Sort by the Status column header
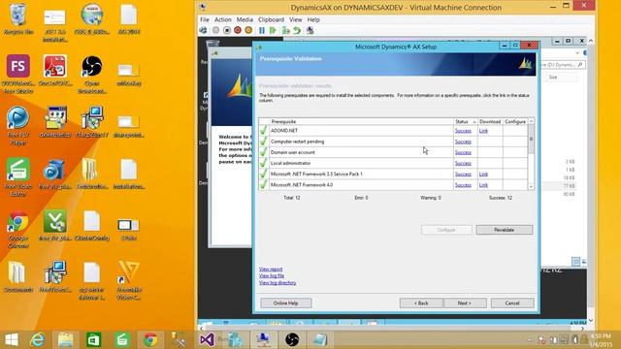This screenshot has width=621, height=349. pyautogui.click(x=466, y=121)
